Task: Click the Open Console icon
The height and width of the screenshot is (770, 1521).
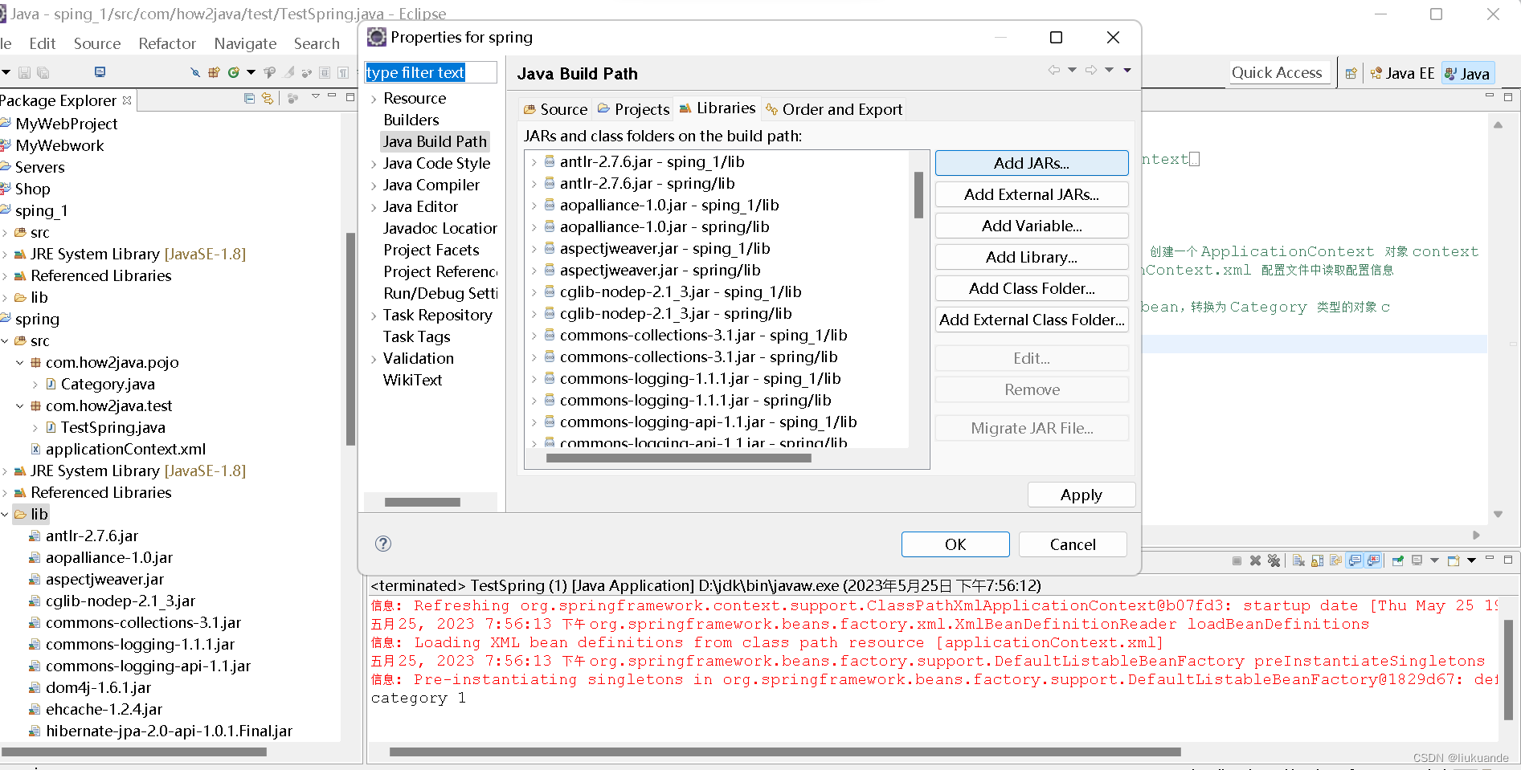Action: click(1453, 560)
